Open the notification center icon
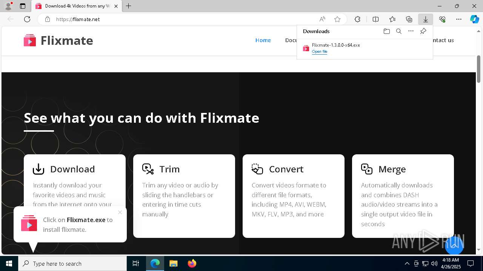 click(471, 263)
